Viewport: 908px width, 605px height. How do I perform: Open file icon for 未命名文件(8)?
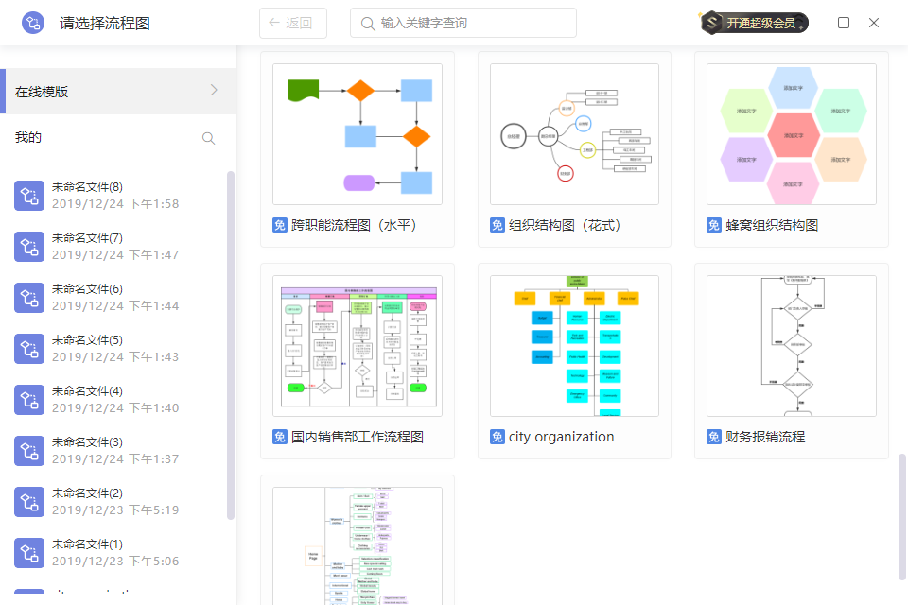29,196
